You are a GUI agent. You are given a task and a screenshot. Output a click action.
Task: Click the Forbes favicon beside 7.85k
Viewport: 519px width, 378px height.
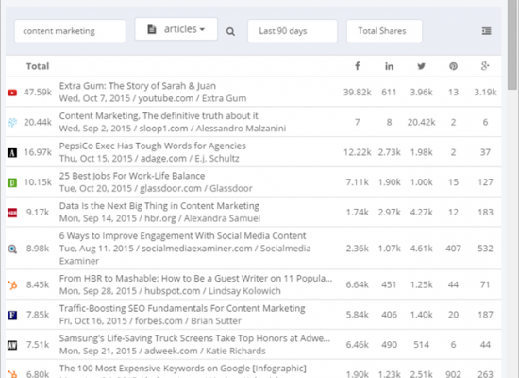coord(12,315)
